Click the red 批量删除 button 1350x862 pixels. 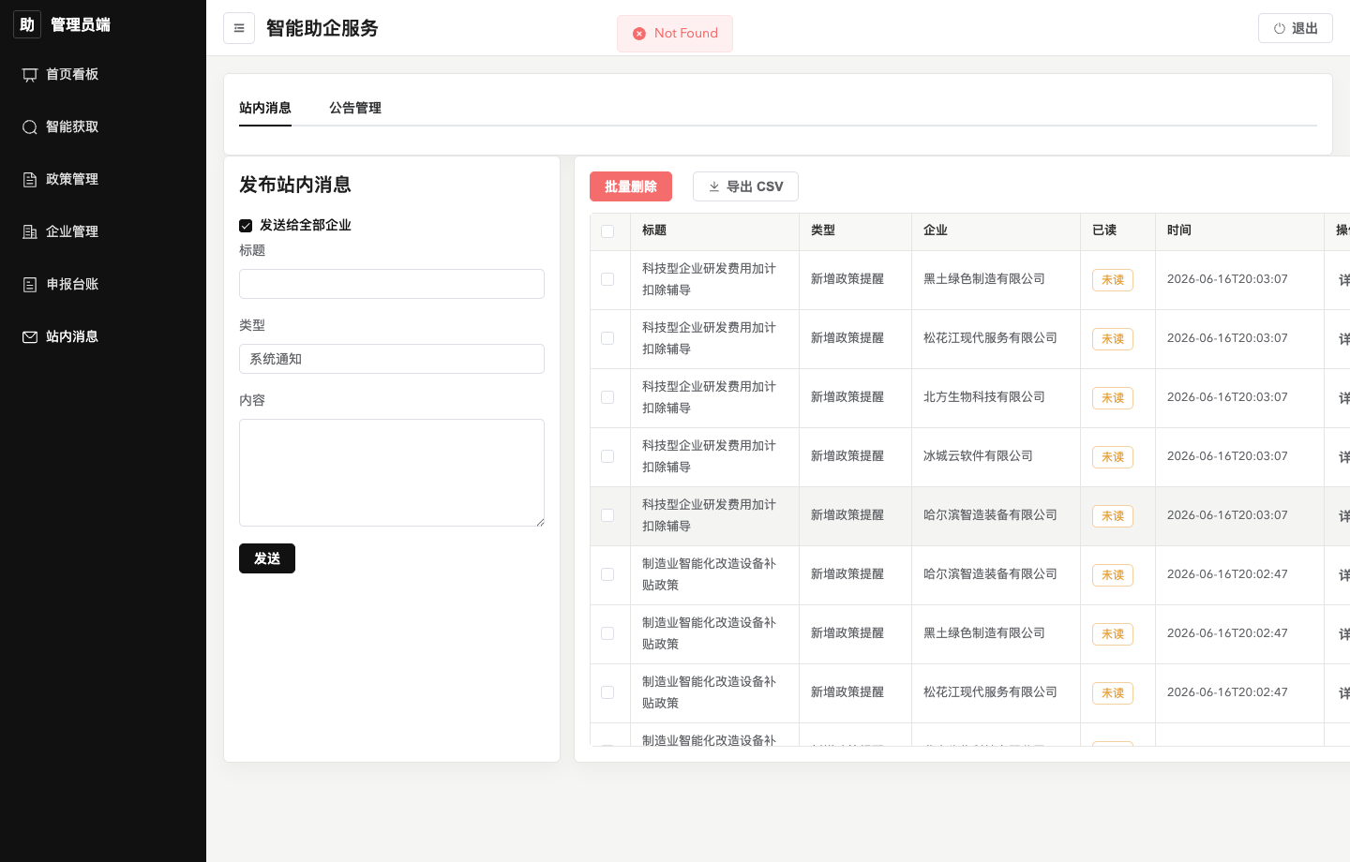(x=631, y=186)
